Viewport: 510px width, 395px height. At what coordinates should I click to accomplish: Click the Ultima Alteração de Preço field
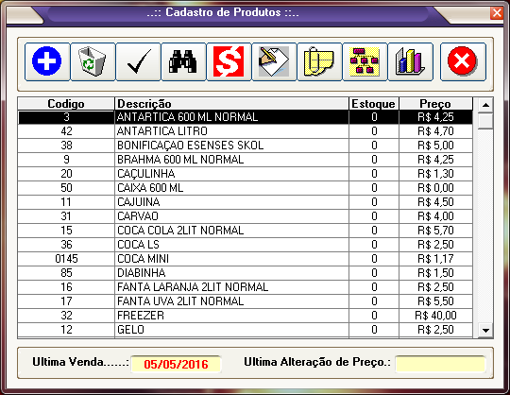click(440, 364)
